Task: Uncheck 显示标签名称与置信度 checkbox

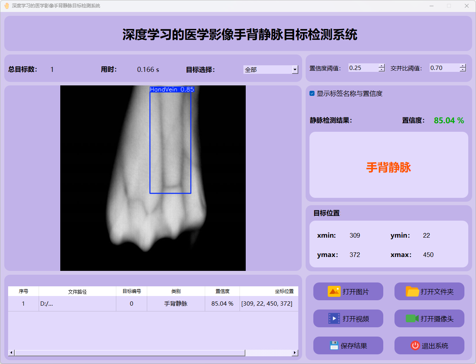Action: (312, 94)
